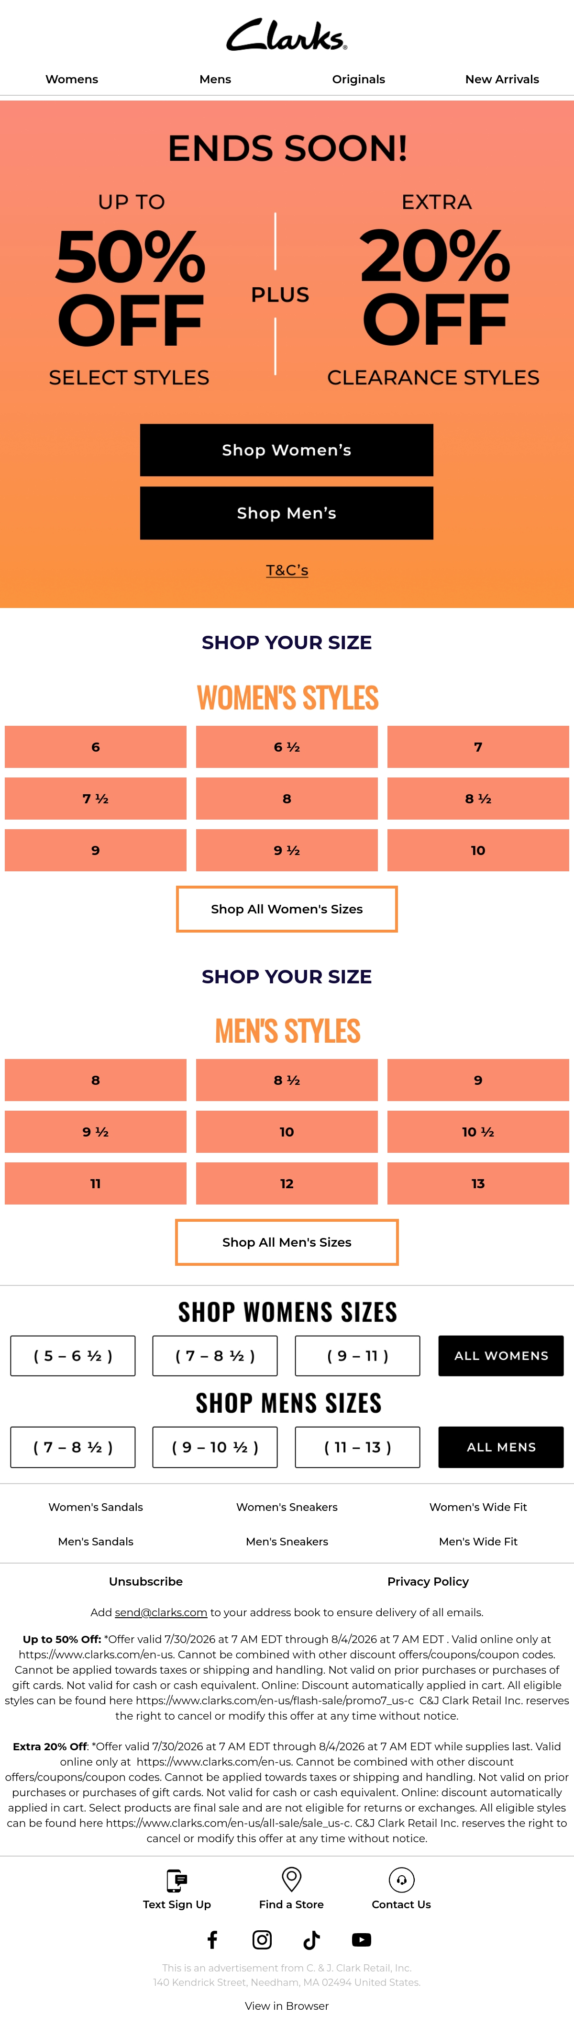Click the Shop Men's black button
The height and width of the screenshot is (2027, 574).
[287, 513]
